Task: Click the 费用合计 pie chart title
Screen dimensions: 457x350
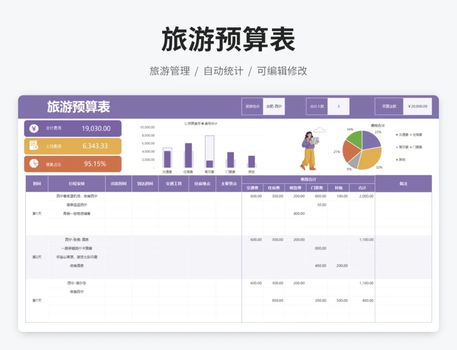Action: pyautogui.click(x=378, y=126)
